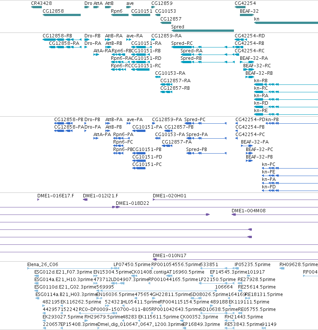Select protein CG10153-PA

[158, 138]
